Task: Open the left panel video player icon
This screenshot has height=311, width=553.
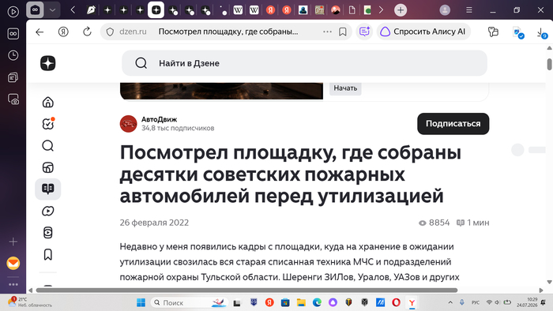Action: click(x=13, y=12)
